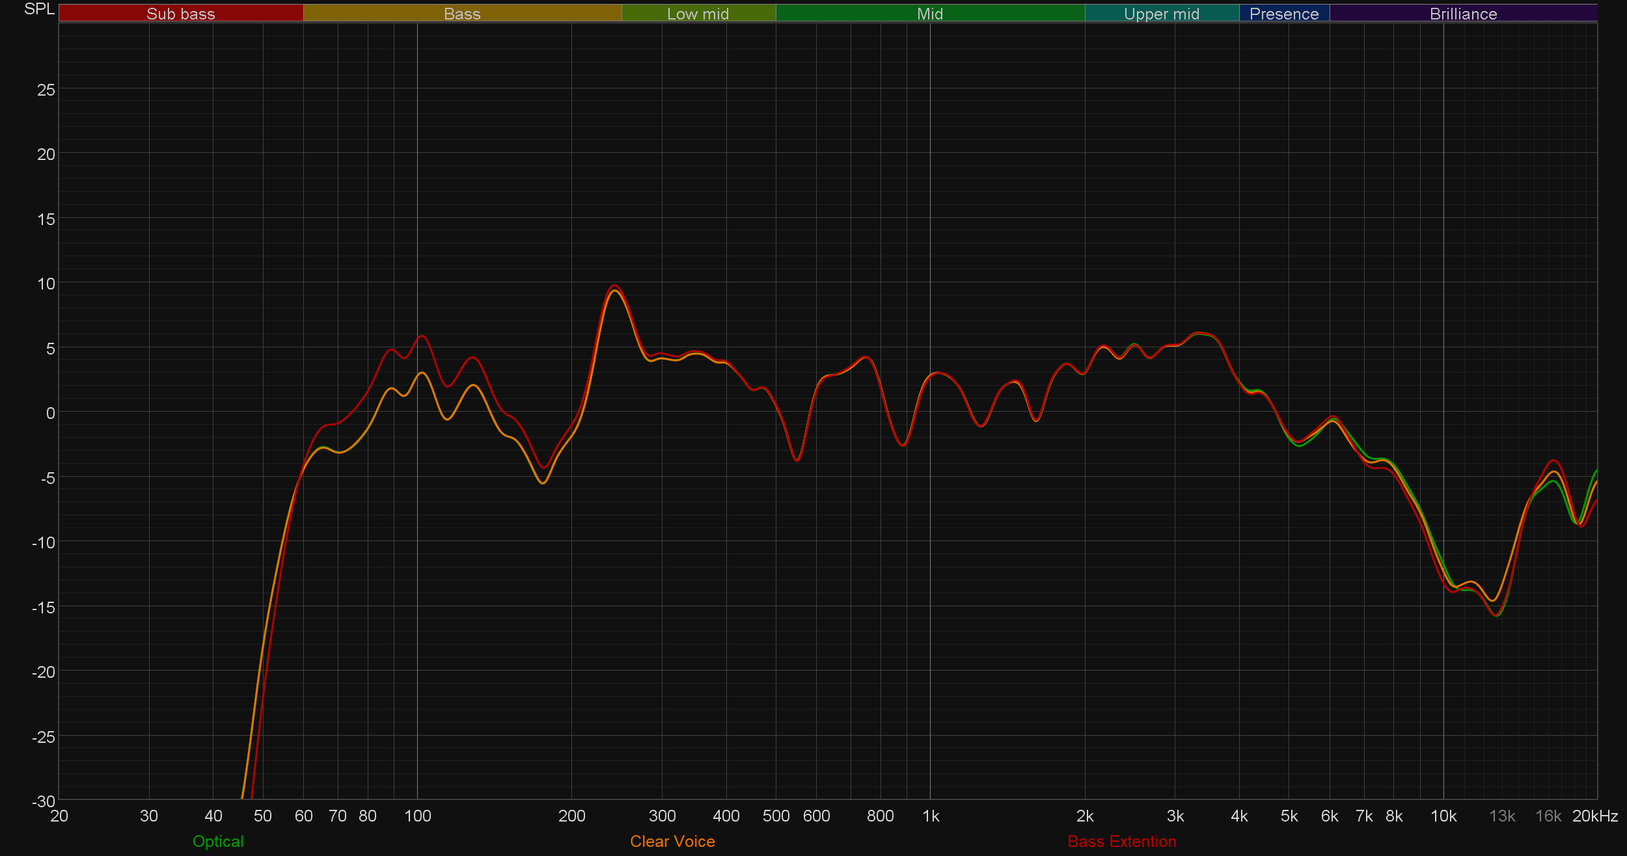Click the 200 Hz axis label

click(x=571, y=816)
